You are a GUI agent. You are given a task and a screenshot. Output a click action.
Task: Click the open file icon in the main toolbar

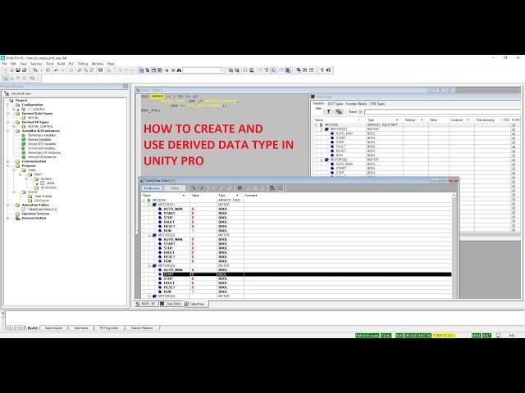pyautogui.click(x=11, y=70)
